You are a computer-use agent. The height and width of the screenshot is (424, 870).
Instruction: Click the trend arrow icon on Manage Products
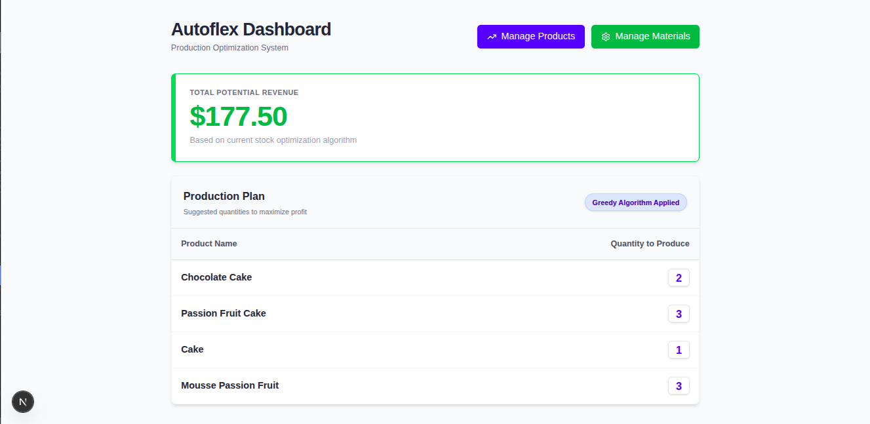pyautogui.click(x=492, y=37)
